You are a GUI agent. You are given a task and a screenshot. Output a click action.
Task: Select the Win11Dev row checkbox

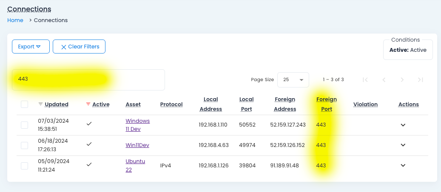[24, 145]
